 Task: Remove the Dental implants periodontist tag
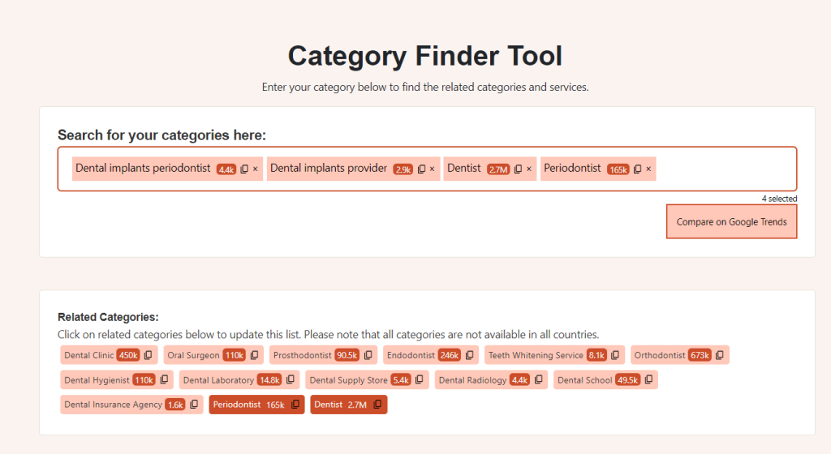tap(255, 169)
